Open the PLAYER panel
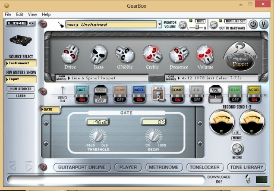Screen dimensions: 274x191 coord(128,167)
